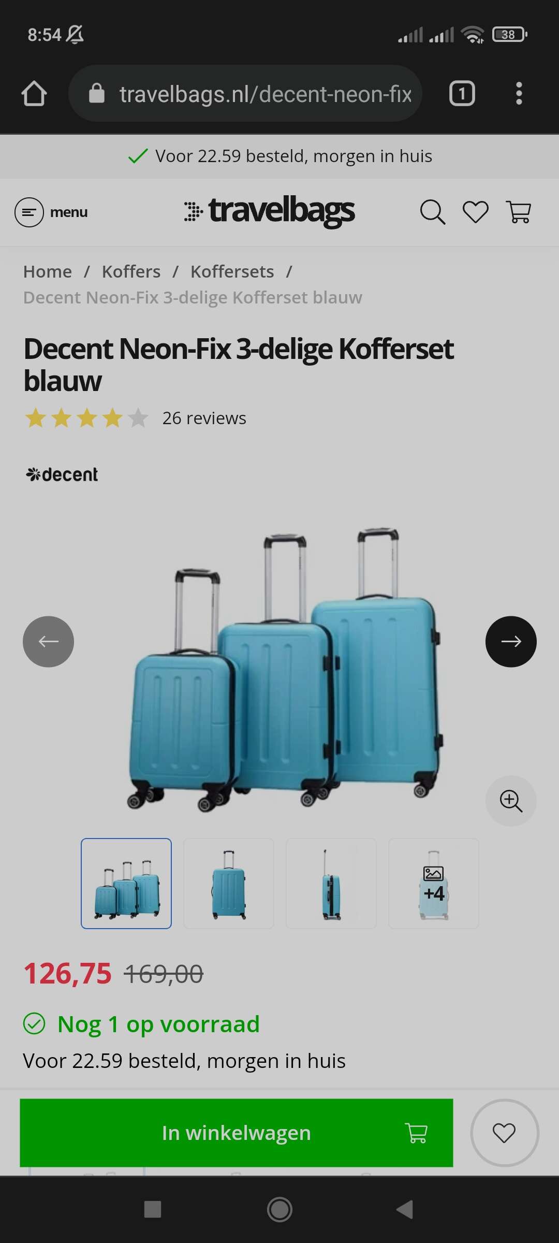Click In winkelwagen button
This screenshot has width=559, height=1243.
tap(237, 1133)
